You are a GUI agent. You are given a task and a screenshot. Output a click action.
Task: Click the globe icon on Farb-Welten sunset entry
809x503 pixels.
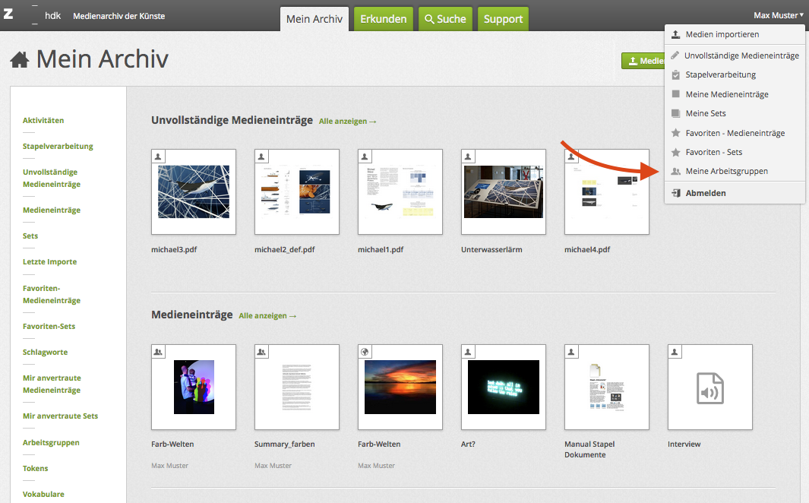point(365,352)
